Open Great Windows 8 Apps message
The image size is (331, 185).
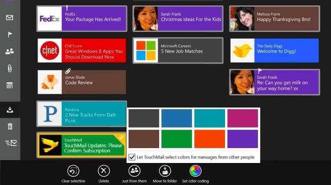[82, 51]
